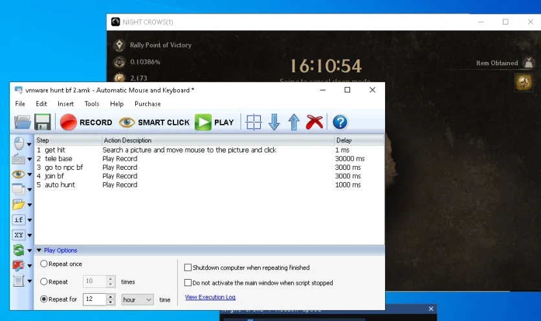Open the File menu
Screen dimensions: 541x321
click(20, 104)
